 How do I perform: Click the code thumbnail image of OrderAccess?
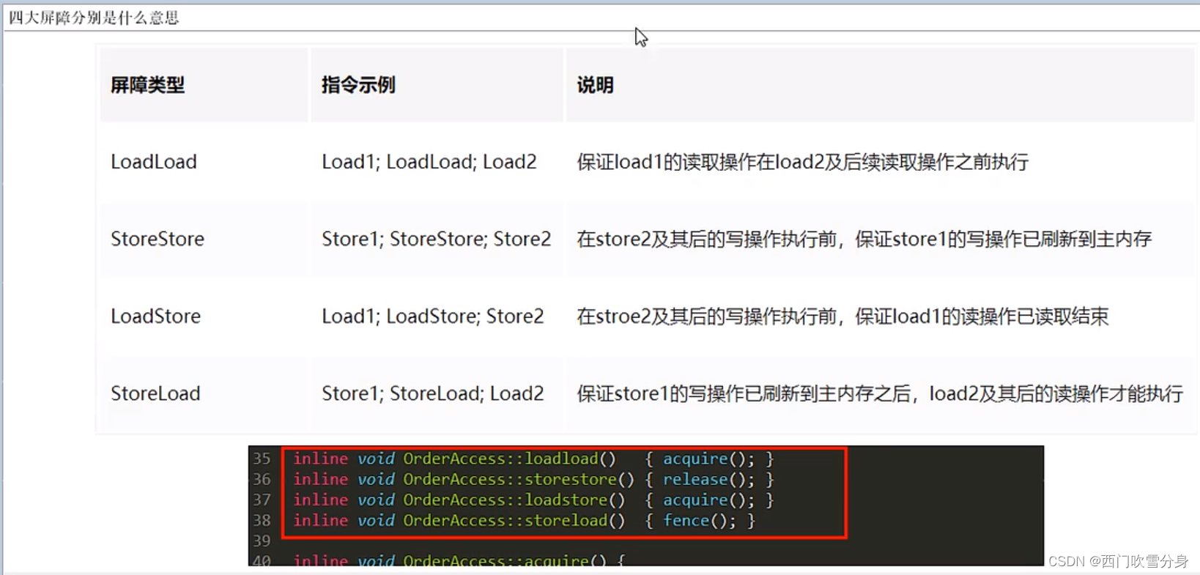645,505
